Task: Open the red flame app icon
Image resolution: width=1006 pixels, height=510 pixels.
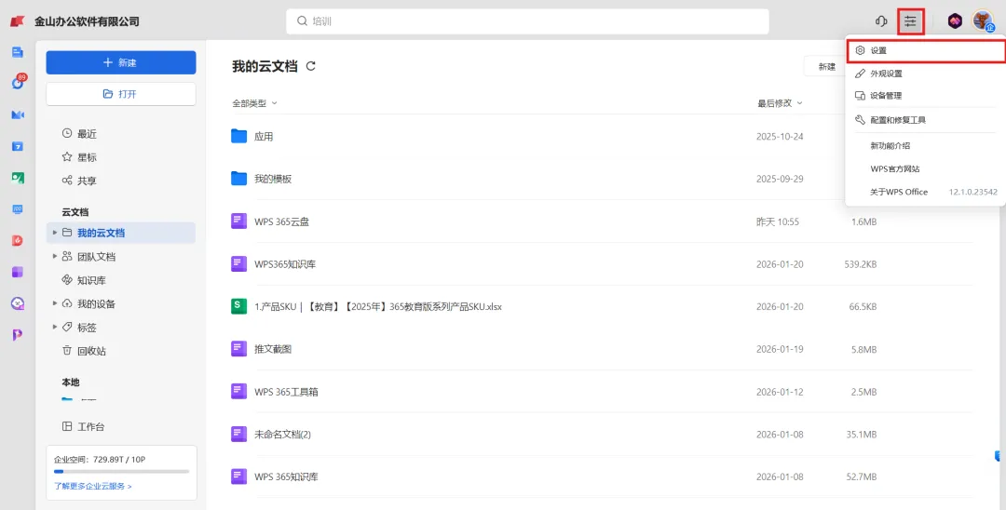Action: coord(18,240)
